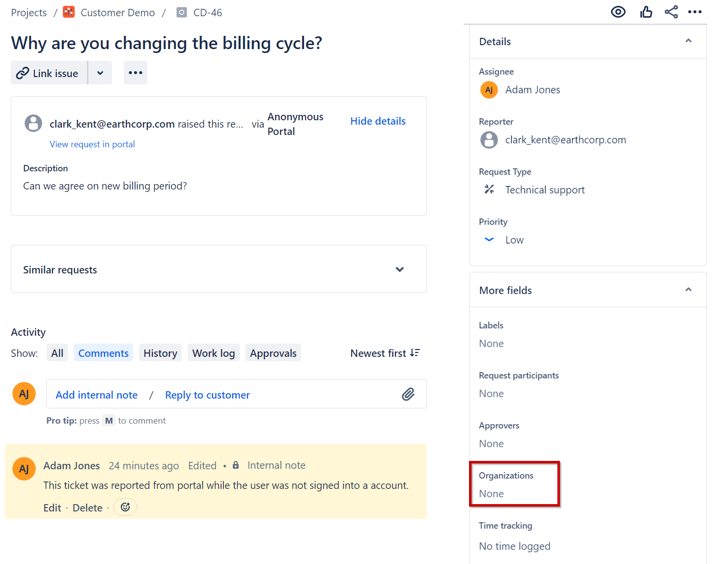Add emoji reaction to Adam Jones's note
The width and height of the screenshot is (718, 564).
[125, 507]
